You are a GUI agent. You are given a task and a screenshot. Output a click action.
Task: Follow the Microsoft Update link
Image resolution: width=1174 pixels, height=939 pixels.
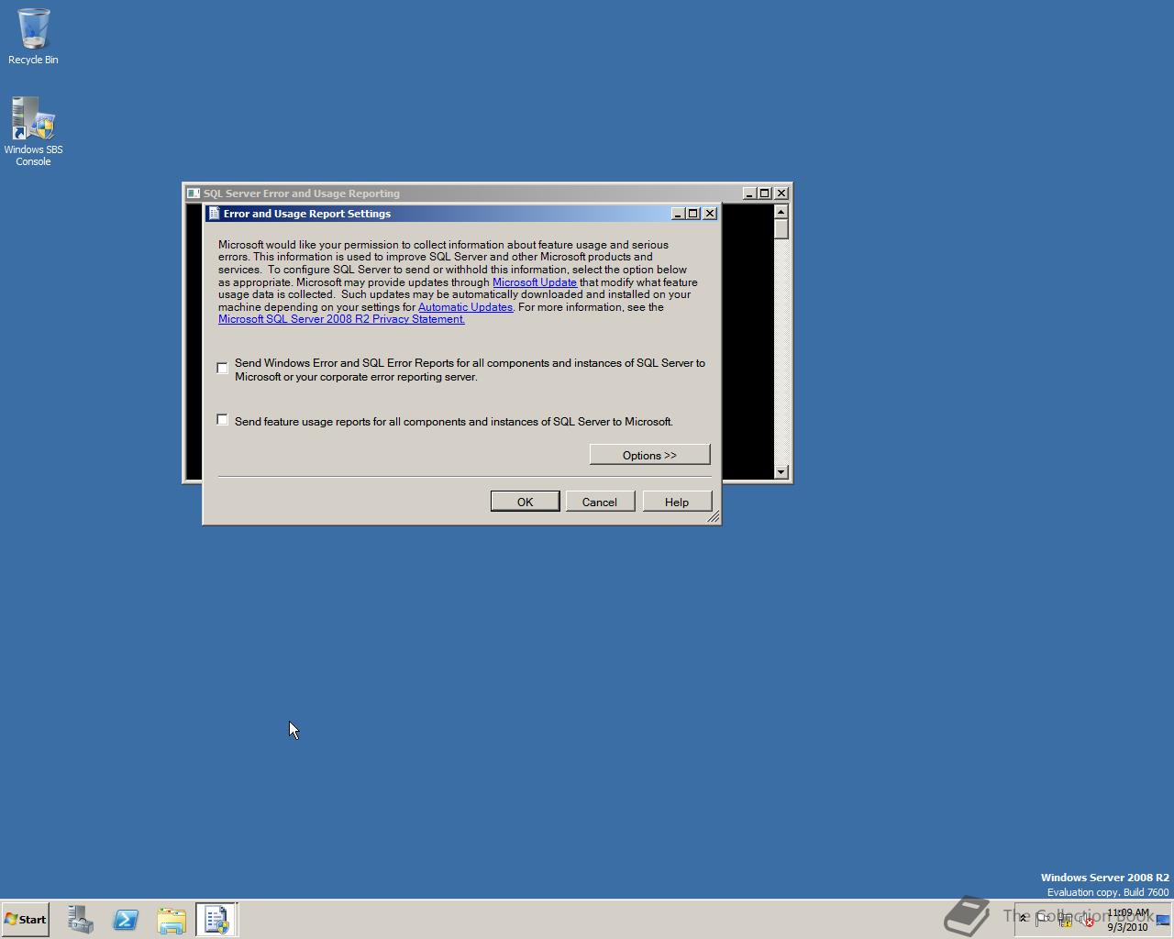[x=535, y=282]
